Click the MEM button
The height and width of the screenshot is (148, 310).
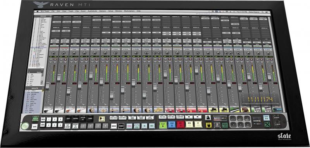(x=43, y=119)
